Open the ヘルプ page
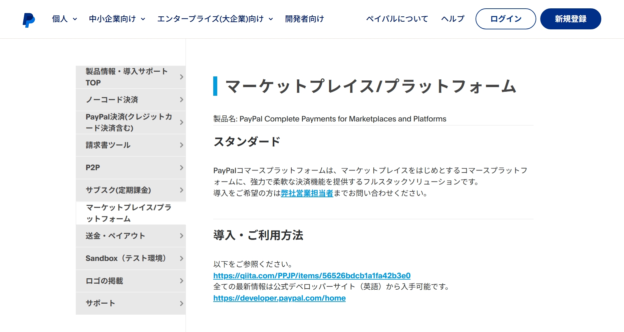 (452, 19)
